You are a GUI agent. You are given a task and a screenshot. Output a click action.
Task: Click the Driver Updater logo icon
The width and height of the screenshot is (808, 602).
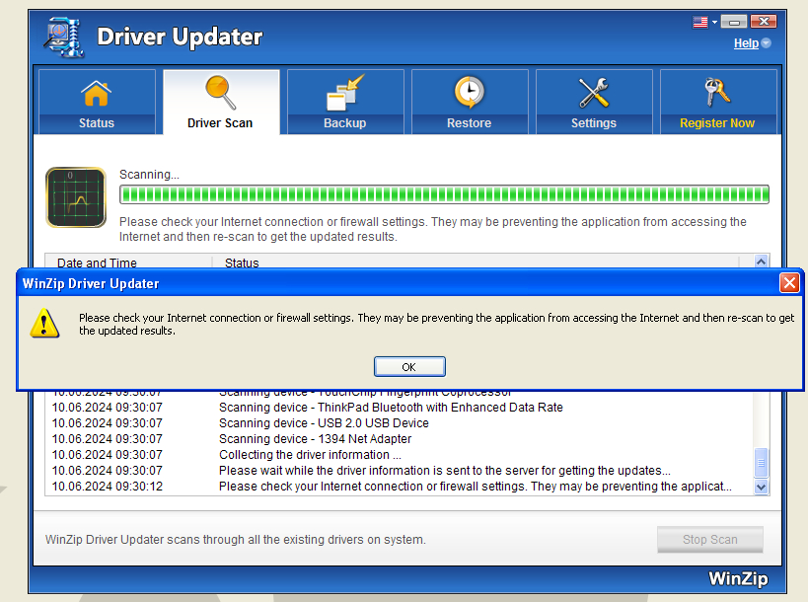pos(64,38)
